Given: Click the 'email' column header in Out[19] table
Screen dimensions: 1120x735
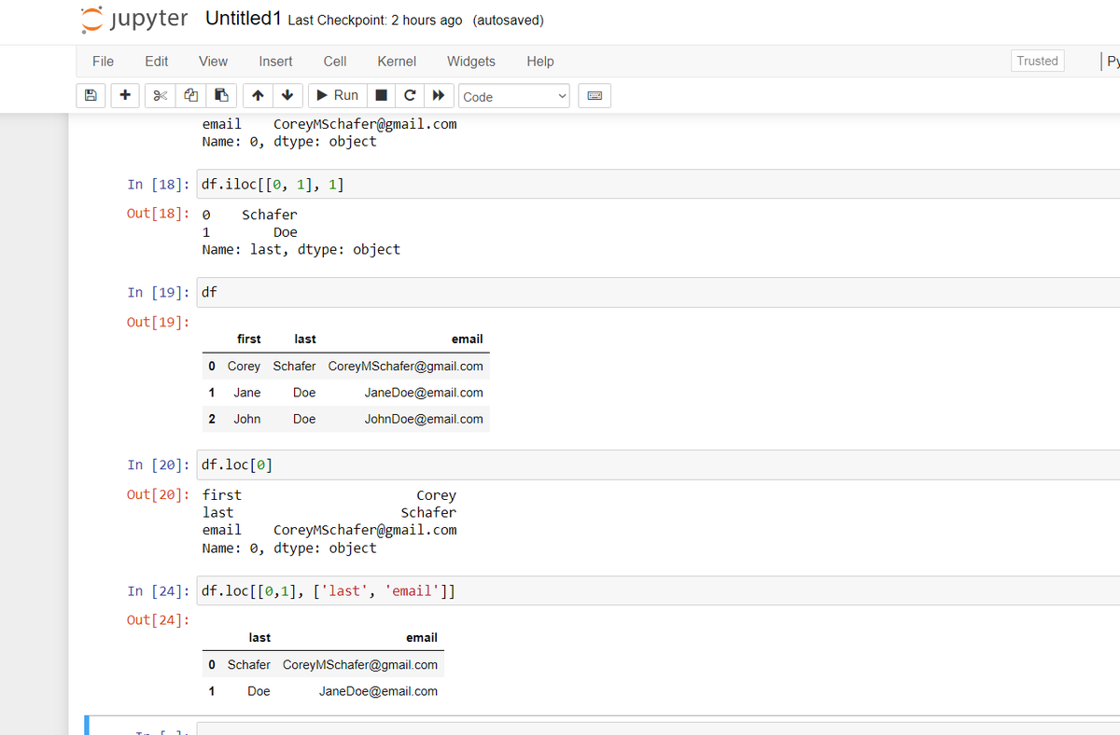Looking at the screenshot, I should pyautogui.click(x=467, y=339).
